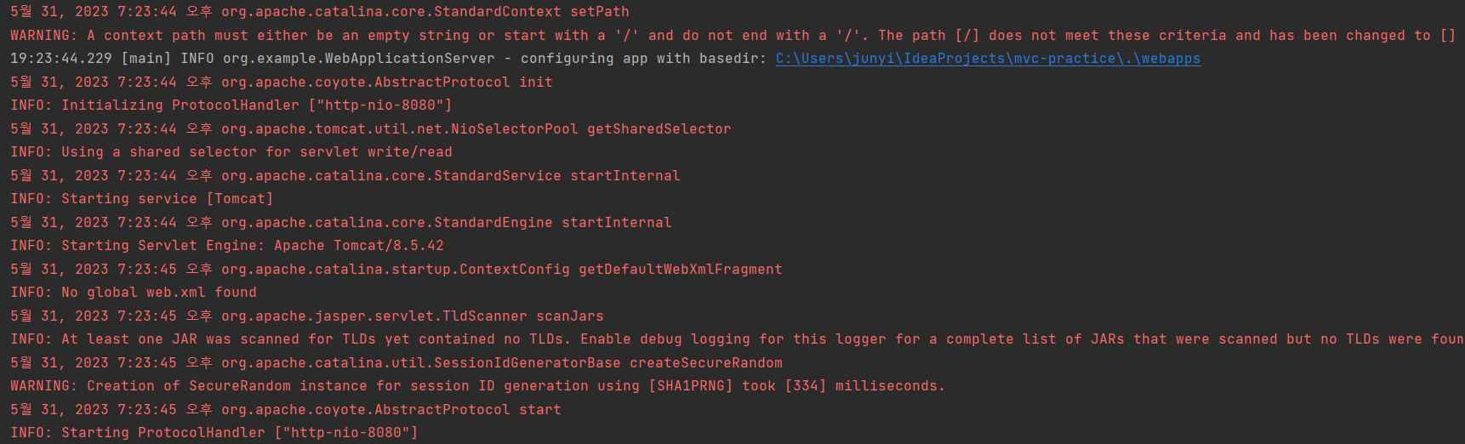Click the WARNING context path message line

(733, 36)
